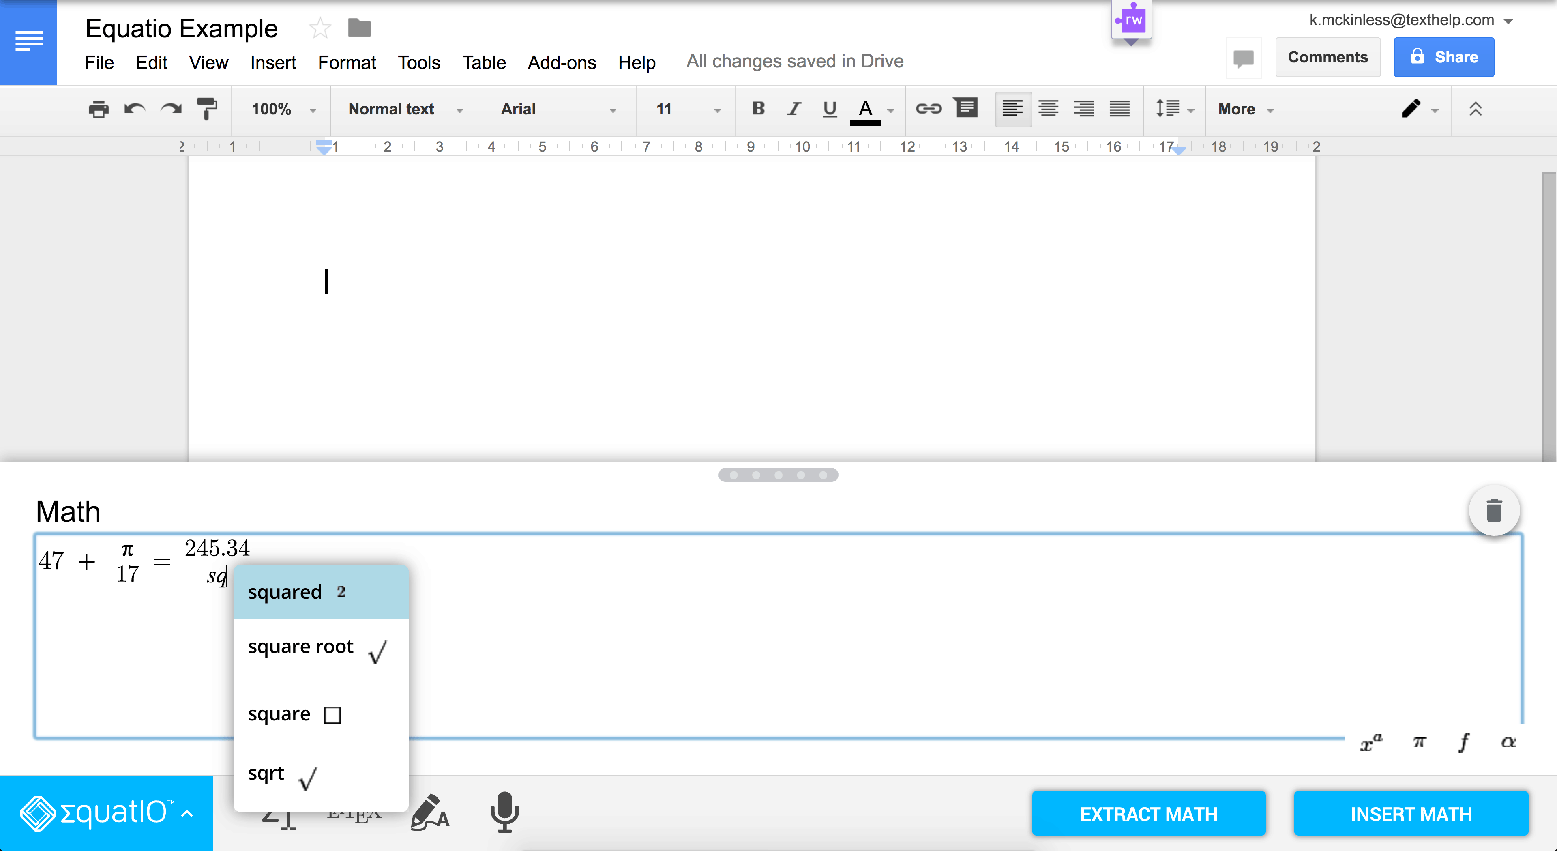Left-align the text
Screen dimensions: 1557x851
(x=1012, y=109)
